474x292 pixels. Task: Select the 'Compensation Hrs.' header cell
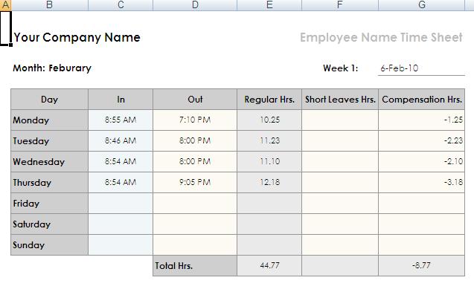coord(422,100)
